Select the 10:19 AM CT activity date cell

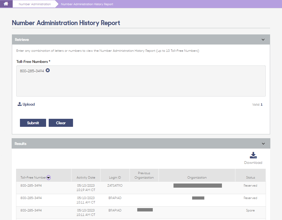coord(86,188)
